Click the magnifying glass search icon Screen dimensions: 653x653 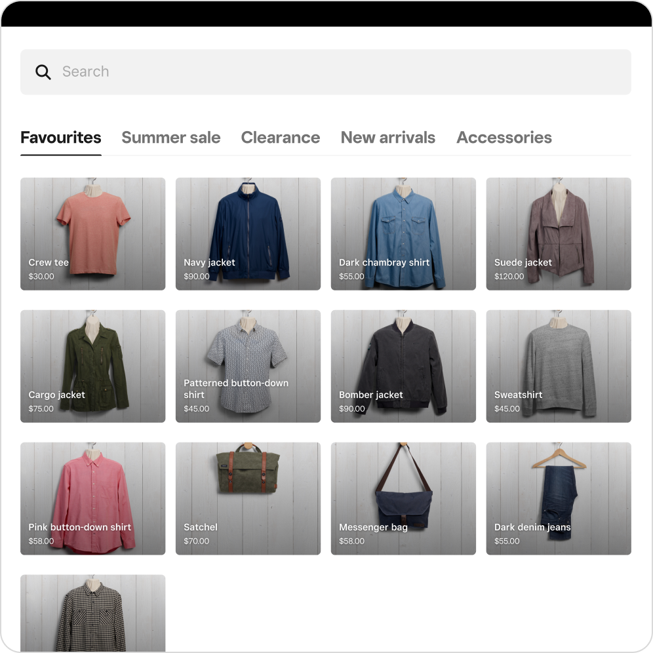[43, 72]
